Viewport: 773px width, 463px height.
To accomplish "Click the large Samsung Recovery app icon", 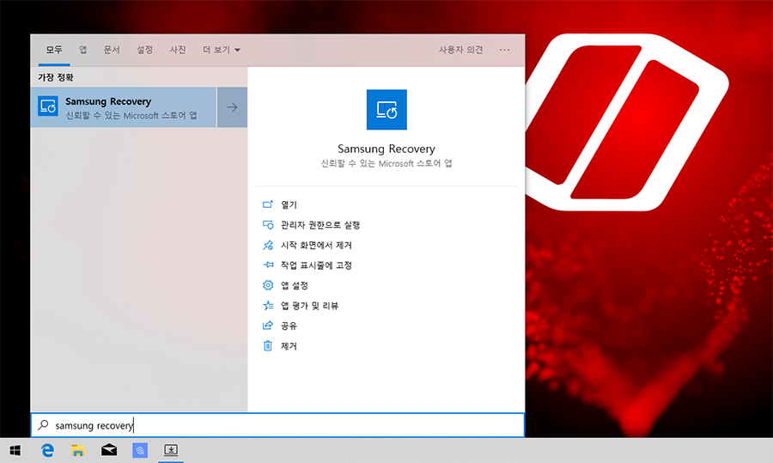I will 386,109.
